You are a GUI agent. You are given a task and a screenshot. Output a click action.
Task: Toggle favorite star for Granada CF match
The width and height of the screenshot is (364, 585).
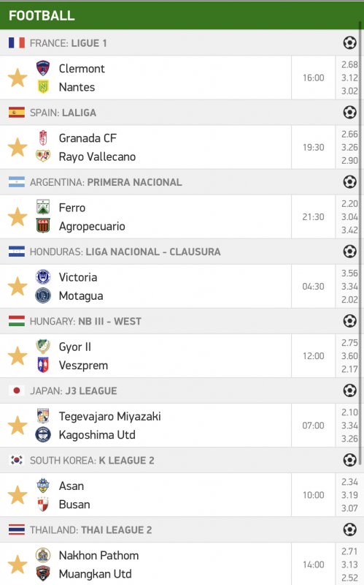pyautogui.click(x=18, y=148)
